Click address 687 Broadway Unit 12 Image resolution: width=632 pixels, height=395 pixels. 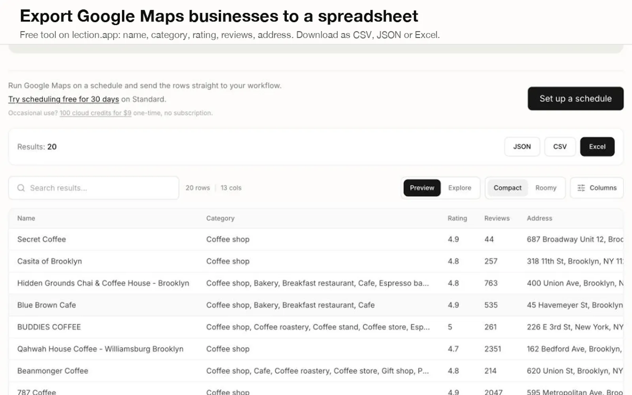[575, 239]
